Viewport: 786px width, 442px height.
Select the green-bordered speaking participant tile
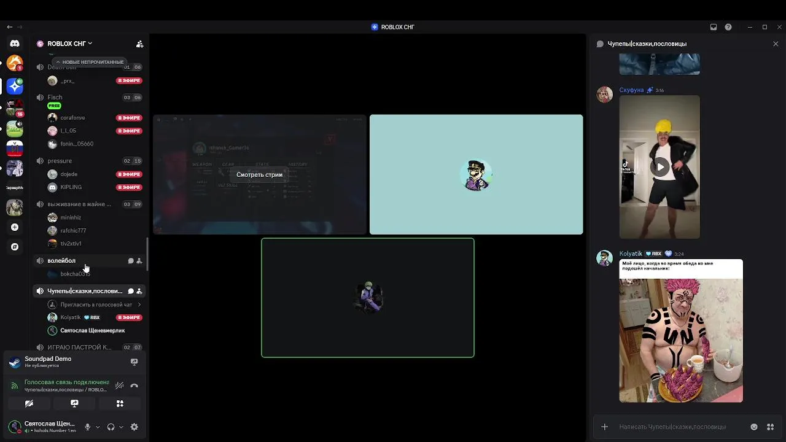click(x=368, y=298)
